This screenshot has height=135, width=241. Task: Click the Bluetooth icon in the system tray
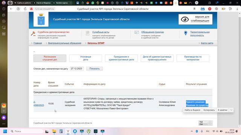click(x=197, y=131)
